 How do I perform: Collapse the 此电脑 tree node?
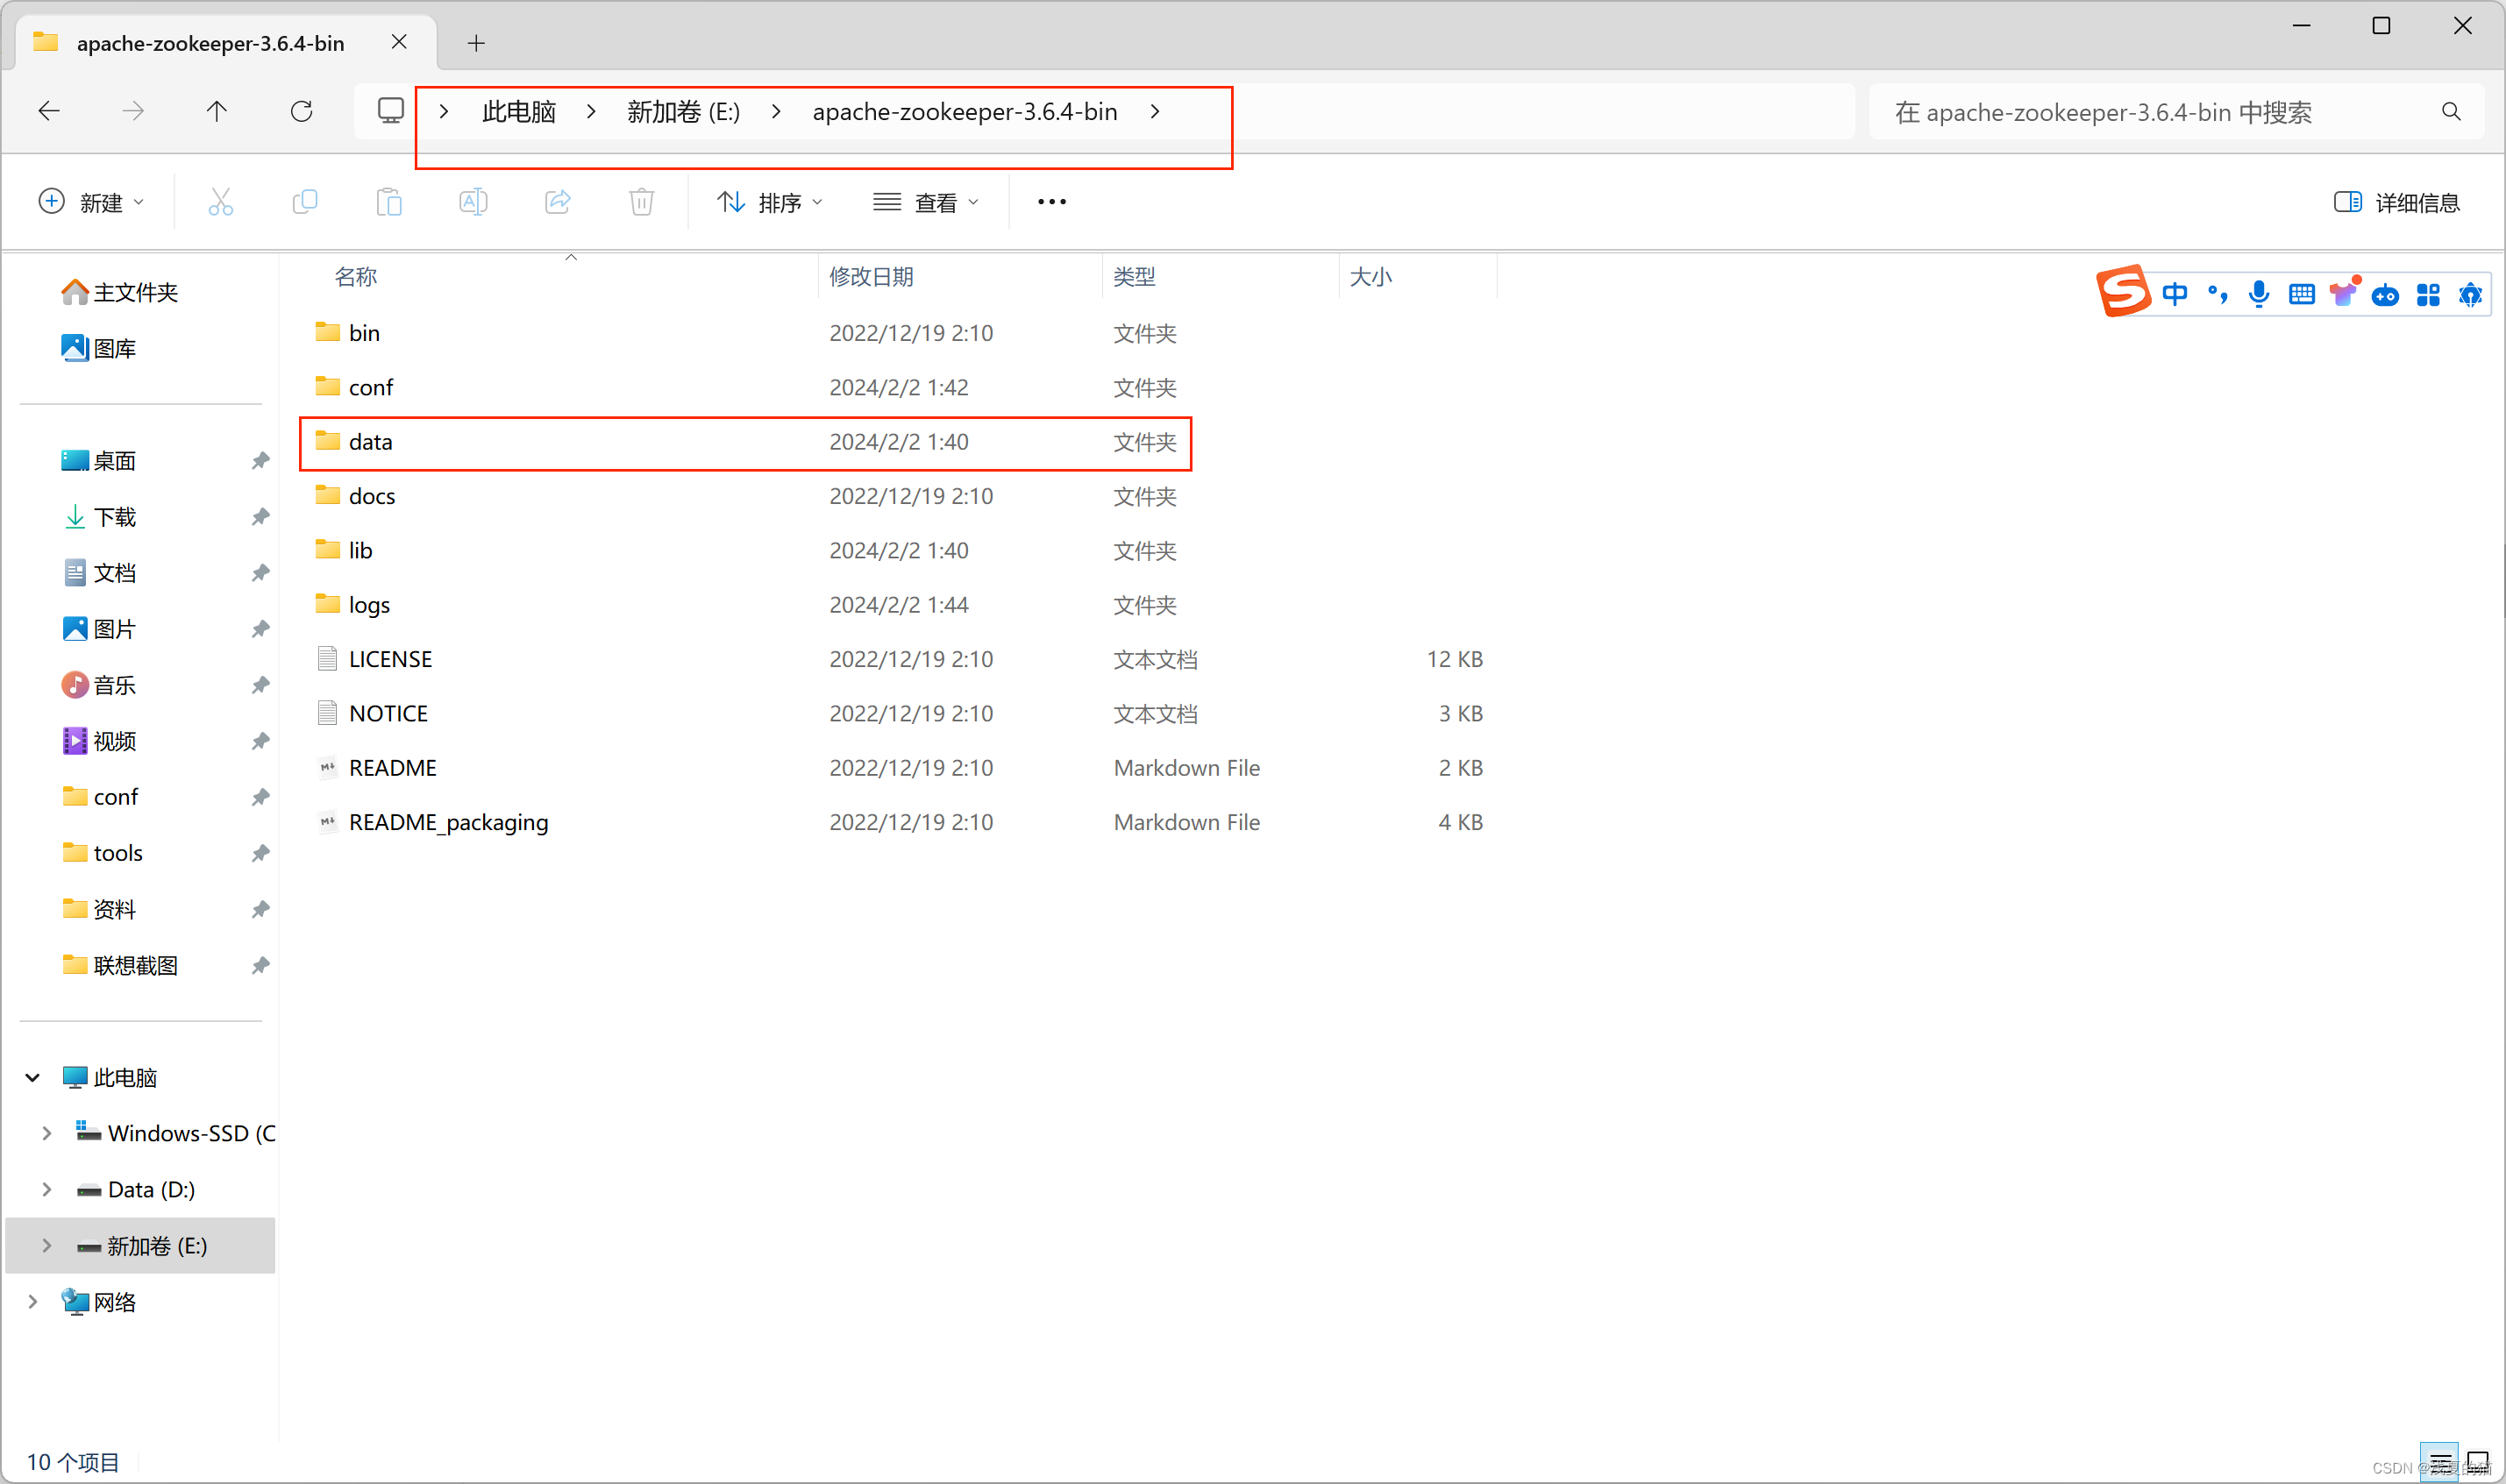click(32, 1077)
